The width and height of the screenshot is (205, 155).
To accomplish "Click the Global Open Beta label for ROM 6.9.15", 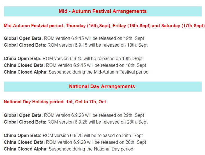I will point(23,38).
